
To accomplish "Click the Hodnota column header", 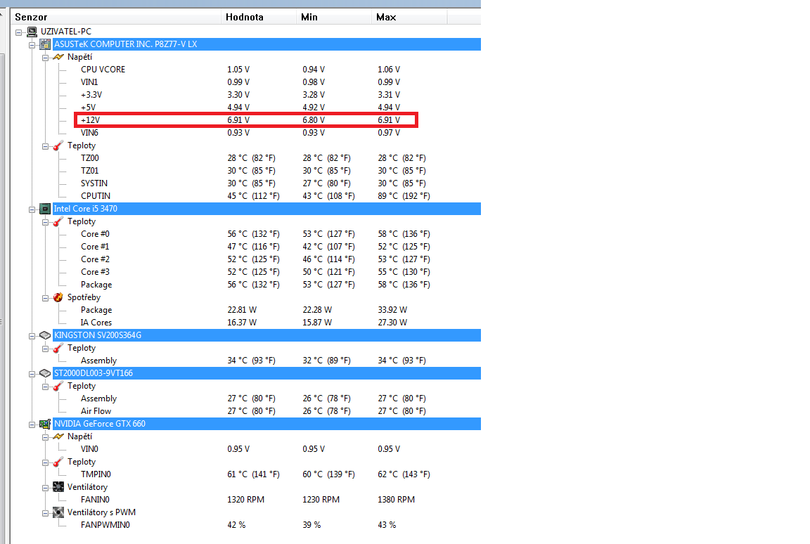I will 259,17.
